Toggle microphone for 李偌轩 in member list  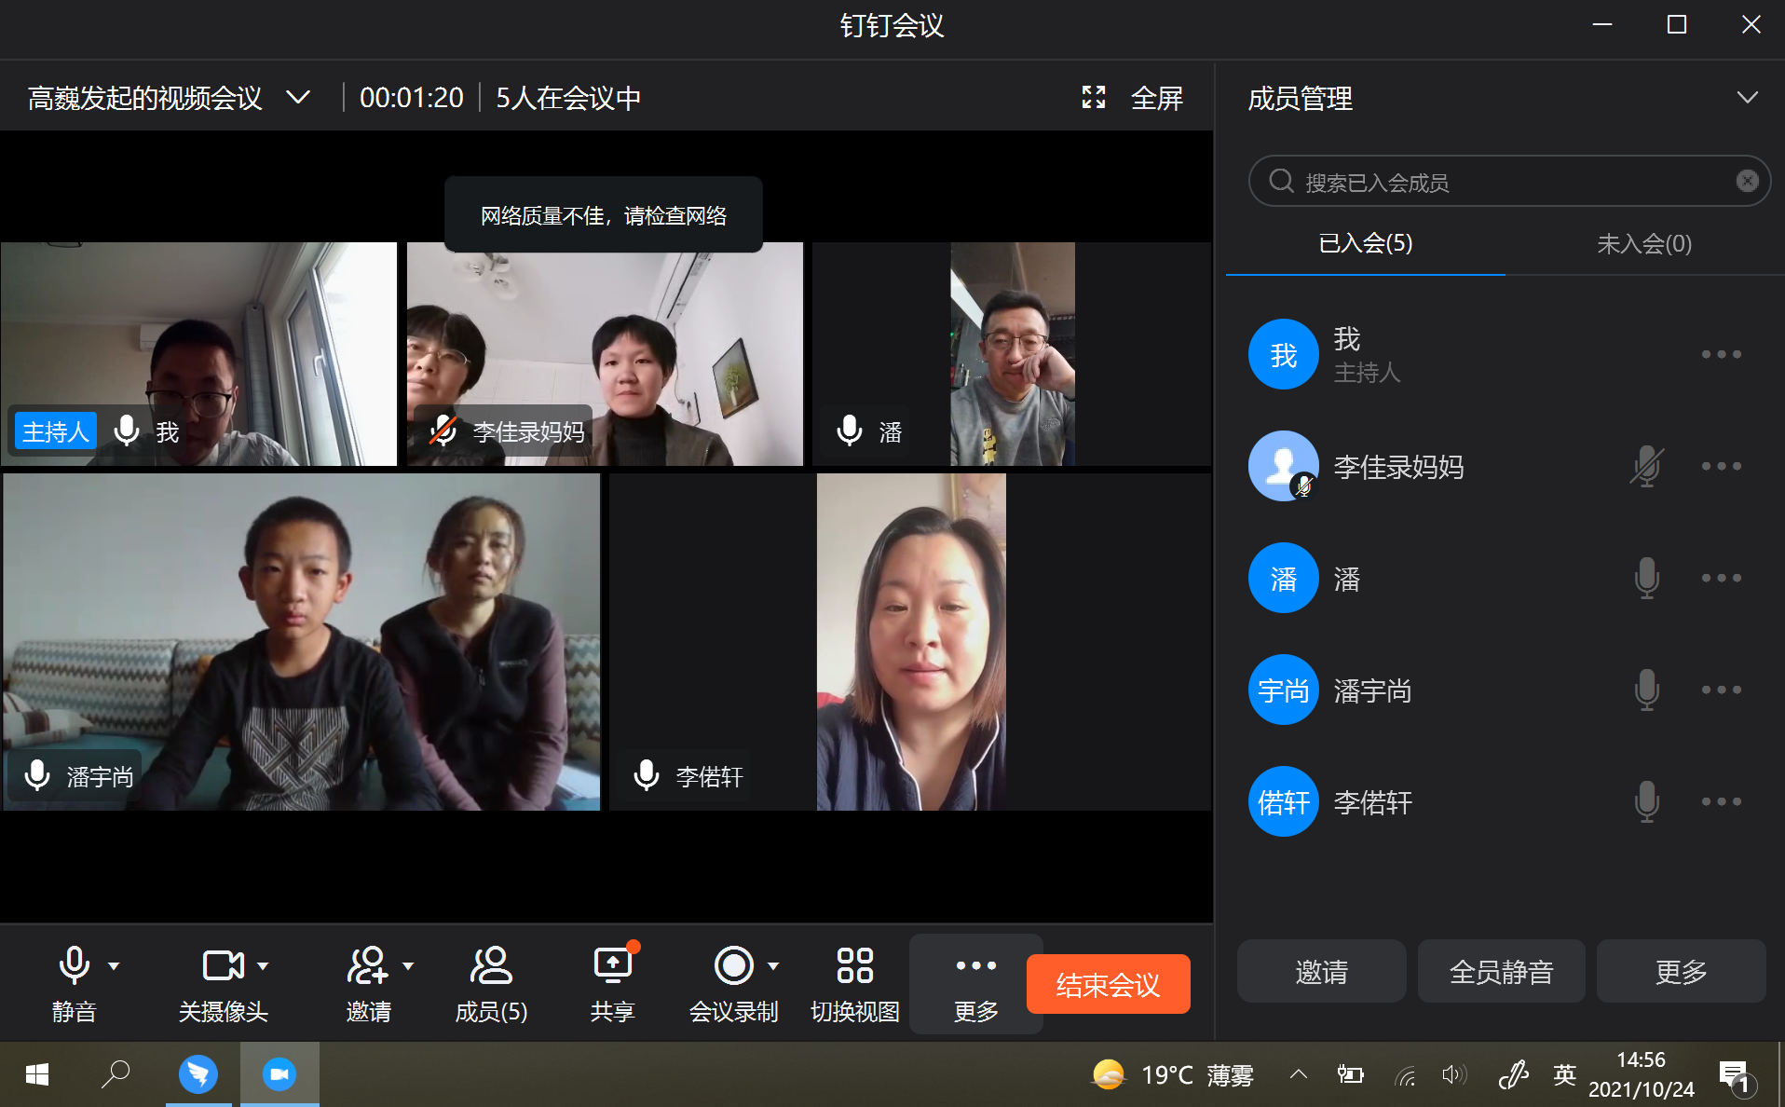pyautogui.click(x=1646, y=801)
